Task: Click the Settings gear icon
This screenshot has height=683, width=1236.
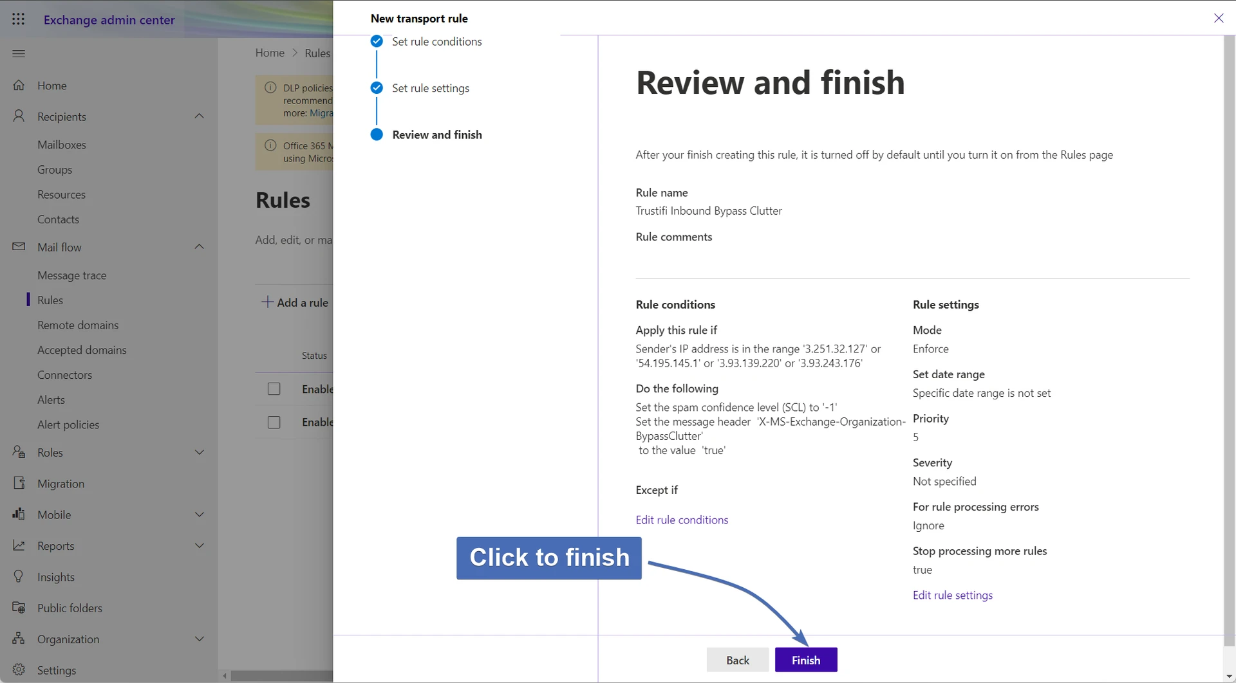Action: 19,669
